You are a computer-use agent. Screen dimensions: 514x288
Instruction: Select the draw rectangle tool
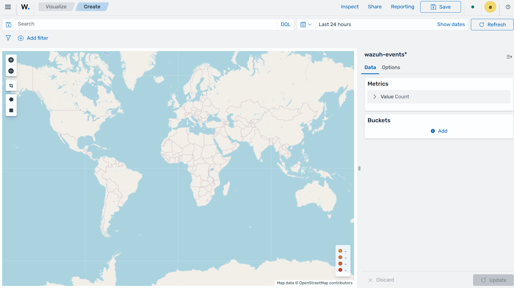tap(11, 110)
